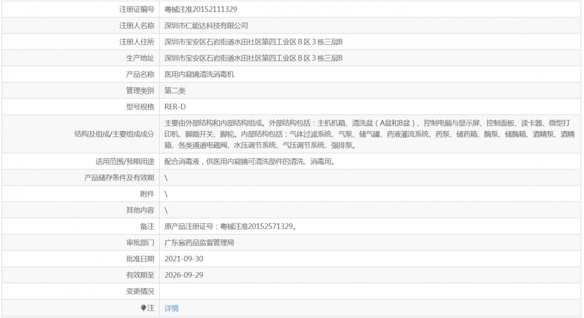Click the 产品名称 label
The width and height of the screenshot is (584, 318).
click(140, 74)
